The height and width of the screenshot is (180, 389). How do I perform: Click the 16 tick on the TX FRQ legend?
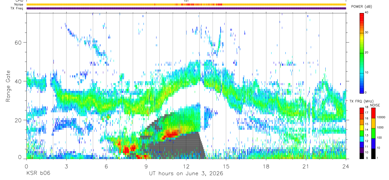coord(367,119)
